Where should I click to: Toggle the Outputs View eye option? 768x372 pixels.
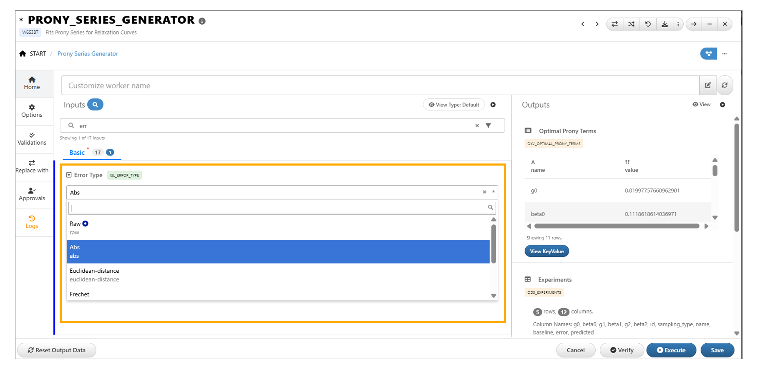coord(702,105)
